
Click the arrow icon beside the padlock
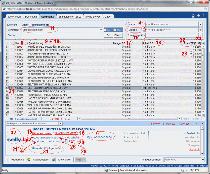(198, 16)
